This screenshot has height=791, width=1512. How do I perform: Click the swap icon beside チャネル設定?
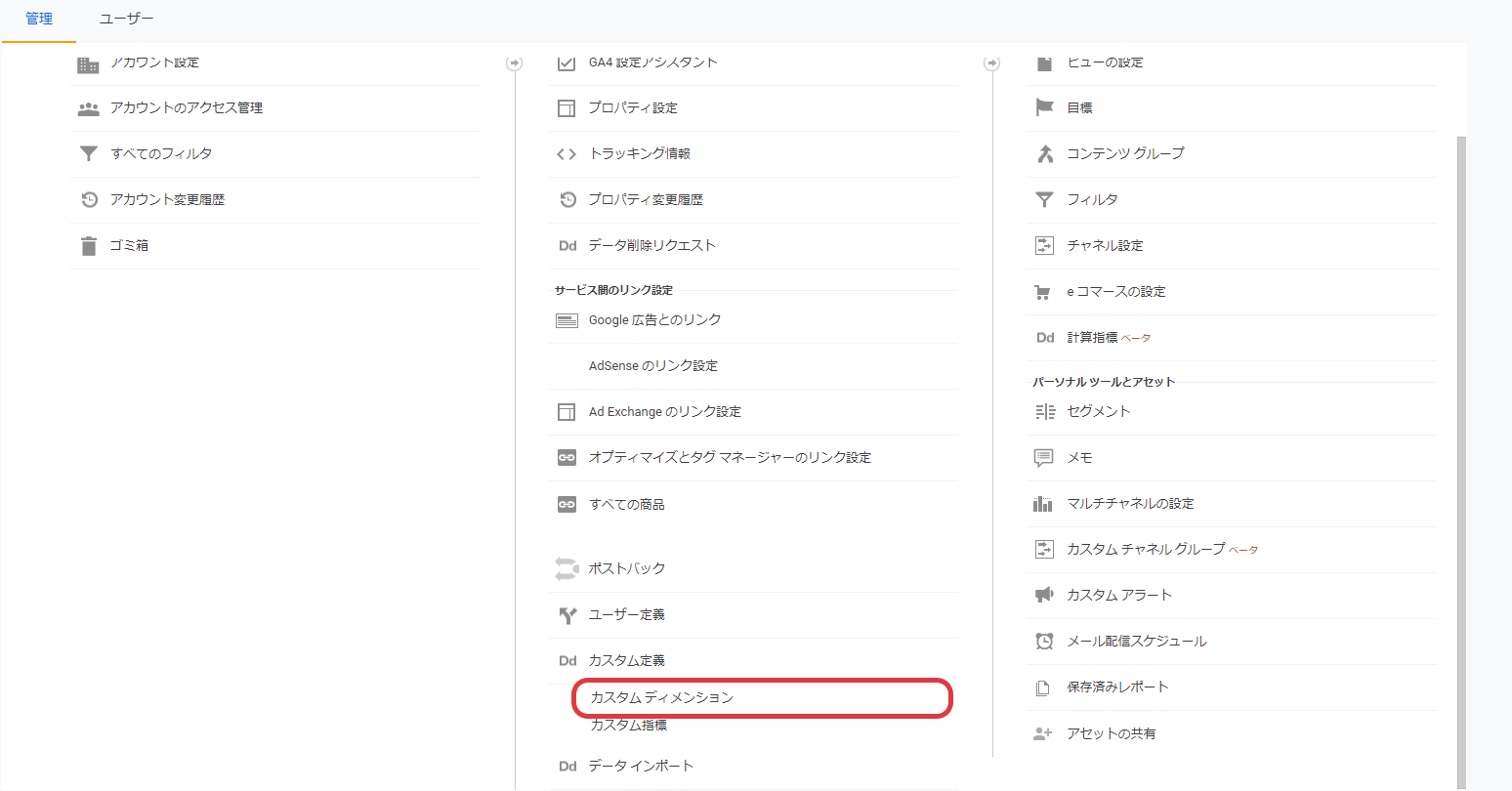coord(1044,245)
